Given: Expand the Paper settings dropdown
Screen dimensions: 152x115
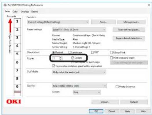Looking at the screenshot, I should 79,29.
